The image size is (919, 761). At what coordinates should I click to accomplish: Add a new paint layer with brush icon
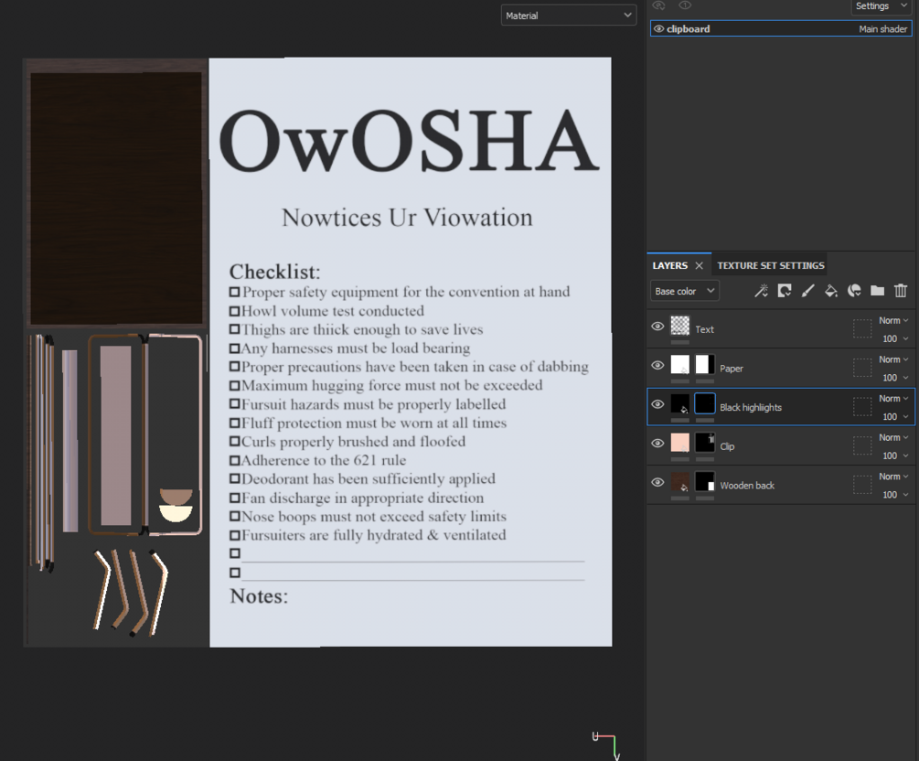coord(807,291)
